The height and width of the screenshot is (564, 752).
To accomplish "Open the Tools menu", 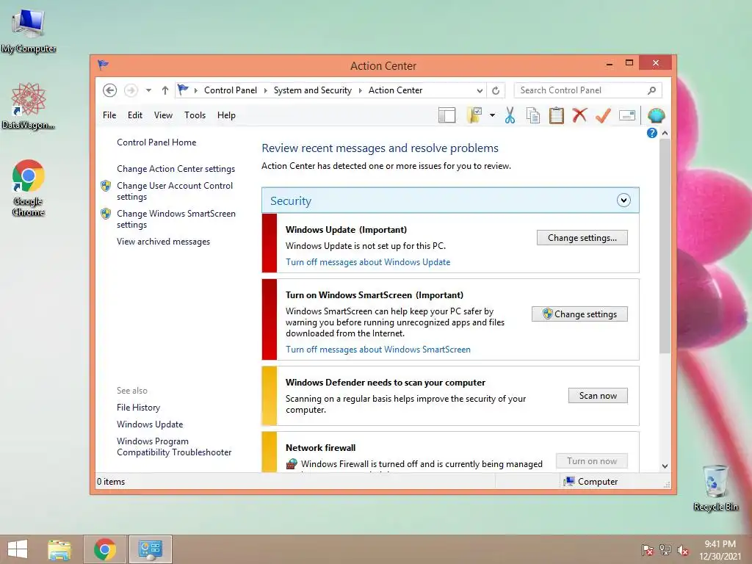I will pyautogui.click(x=195, y=115).
